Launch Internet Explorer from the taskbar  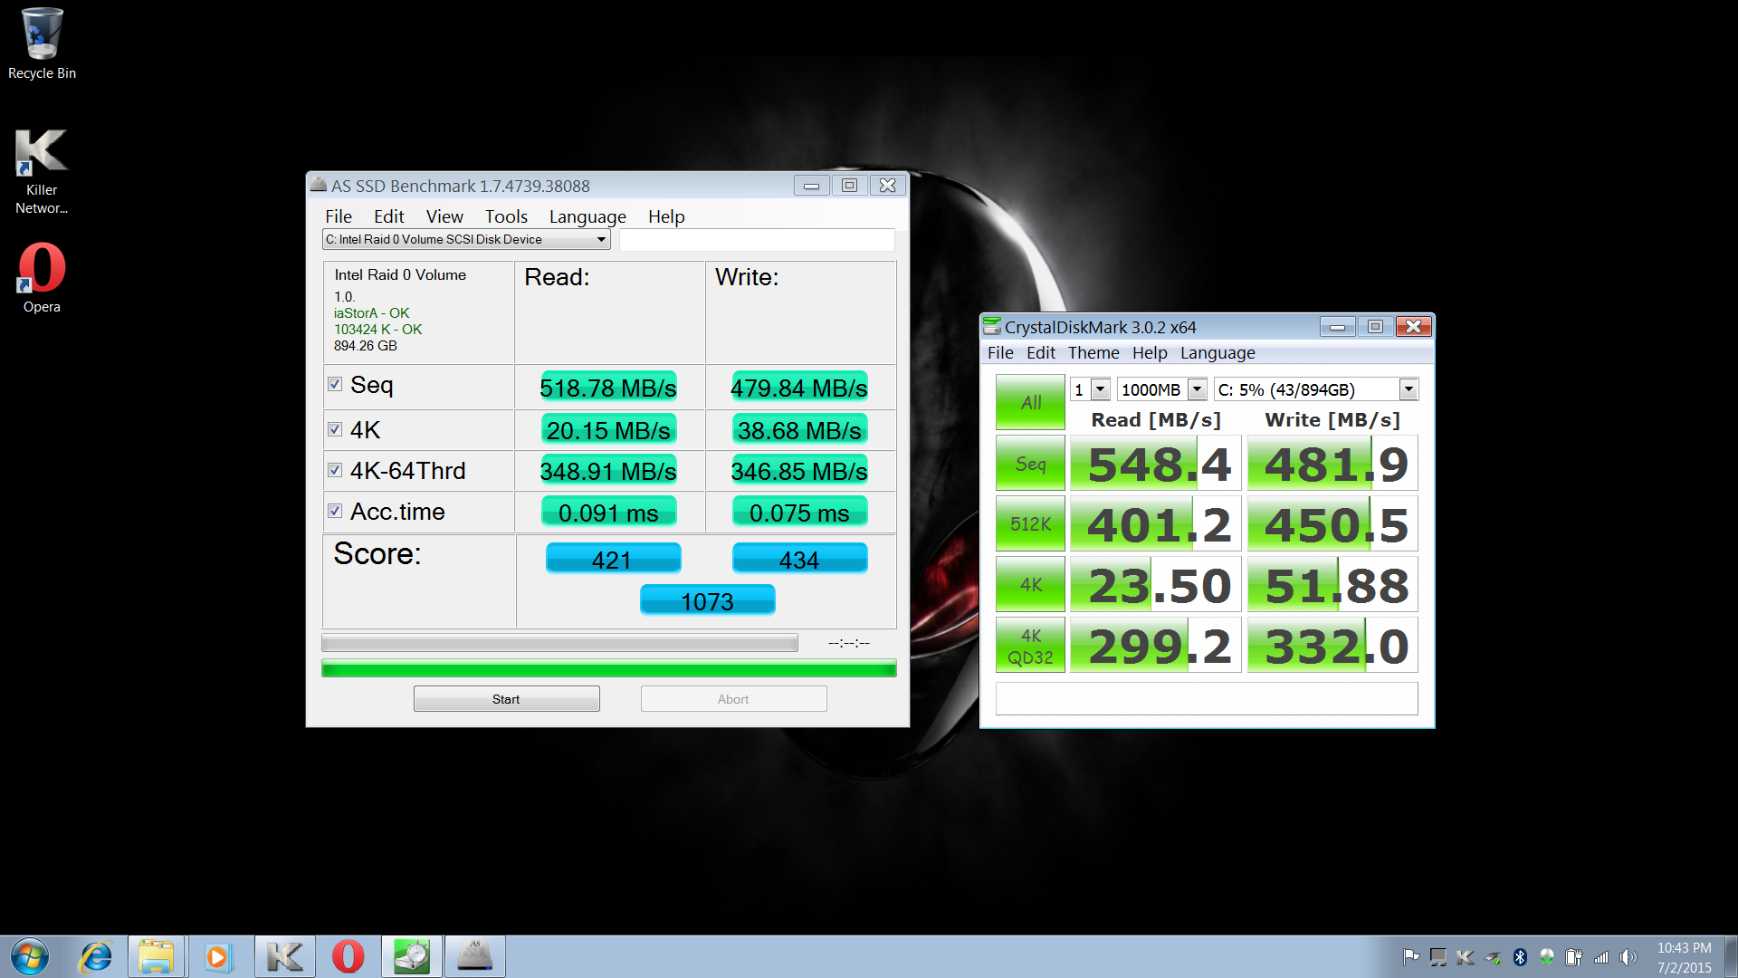coord(95,956)
